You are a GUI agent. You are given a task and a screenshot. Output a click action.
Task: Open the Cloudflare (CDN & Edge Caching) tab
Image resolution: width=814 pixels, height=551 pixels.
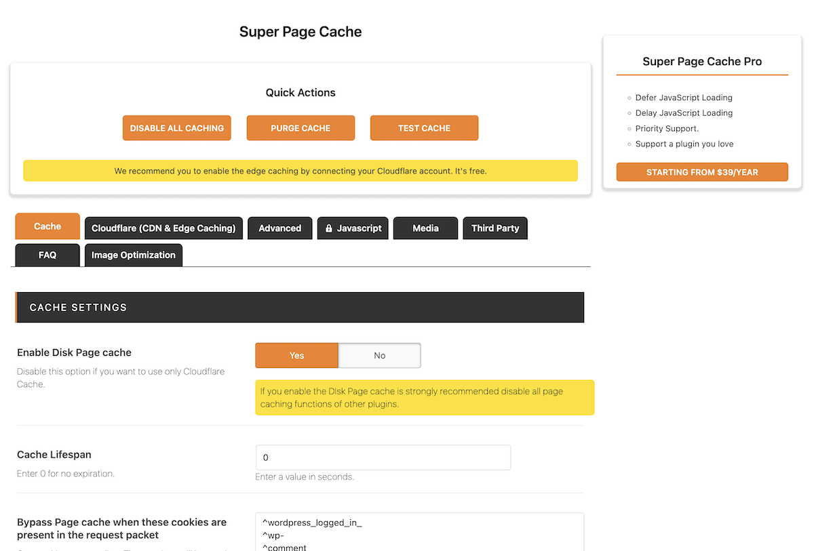coord(163,228)
